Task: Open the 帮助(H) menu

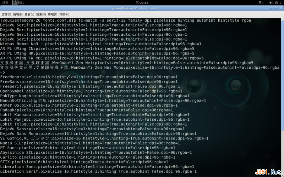Action: 64,14
